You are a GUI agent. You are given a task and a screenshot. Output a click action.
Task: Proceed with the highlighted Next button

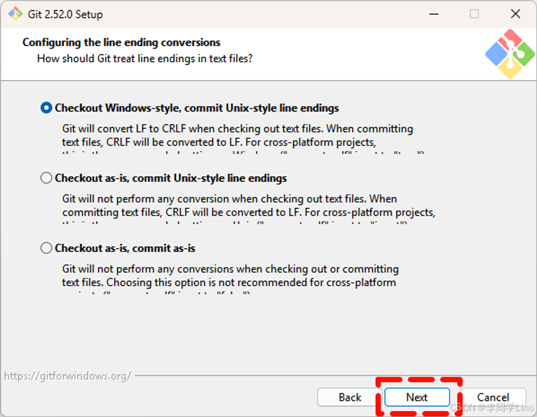pyautogui.click(x=417, y=397)
